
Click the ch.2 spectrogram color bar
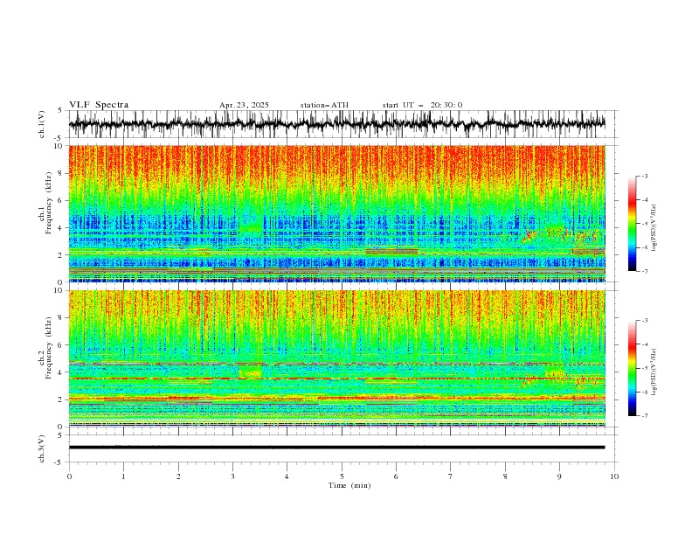click(x=632, y=368)
